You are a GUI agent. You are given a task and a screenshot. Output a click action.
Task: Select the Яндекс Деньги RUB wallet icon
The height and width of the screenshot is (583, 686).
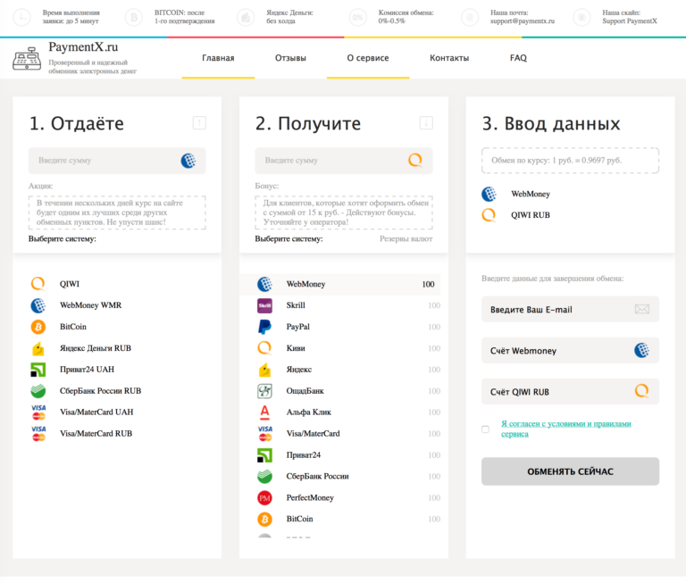[x=38, y=348]
